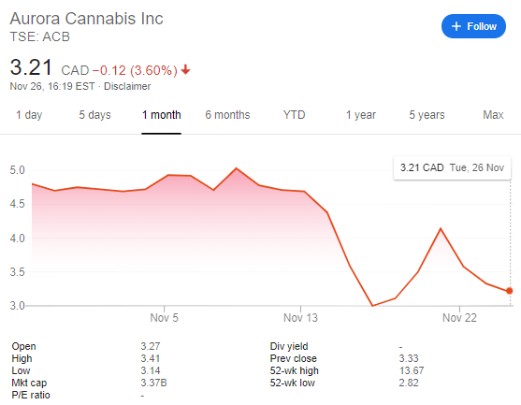Select the 1 month tab

coord(162,115)
